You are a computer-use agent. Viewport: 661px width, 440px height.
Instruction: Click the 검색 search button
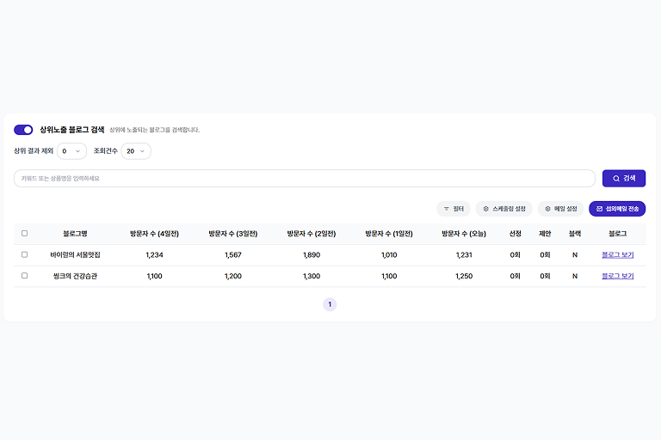click(624, 179)
